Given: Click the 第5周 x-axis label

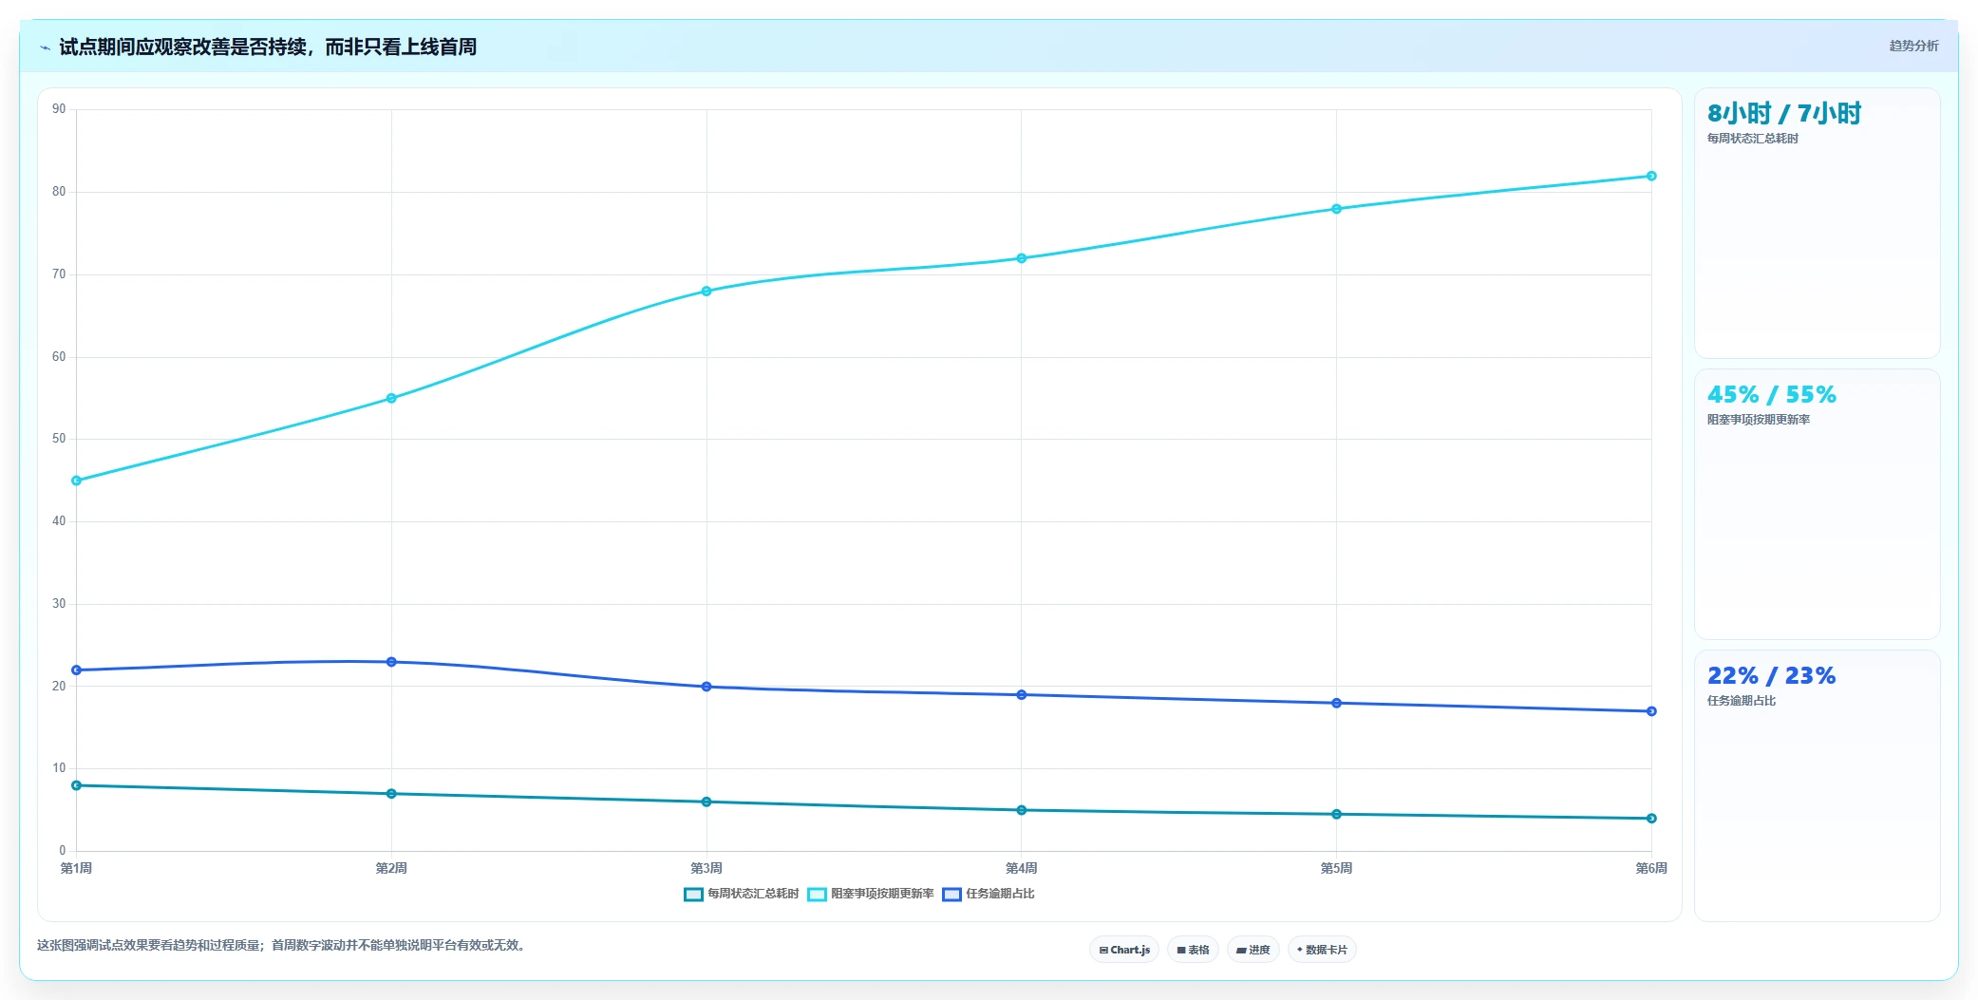Looking at the screenshot, I should [1336, 868].
